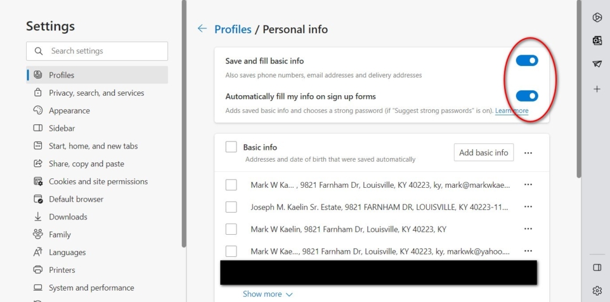Click the search magnifier icon in settings
This screenshot has width=610, height=302.
click(39, 51)
